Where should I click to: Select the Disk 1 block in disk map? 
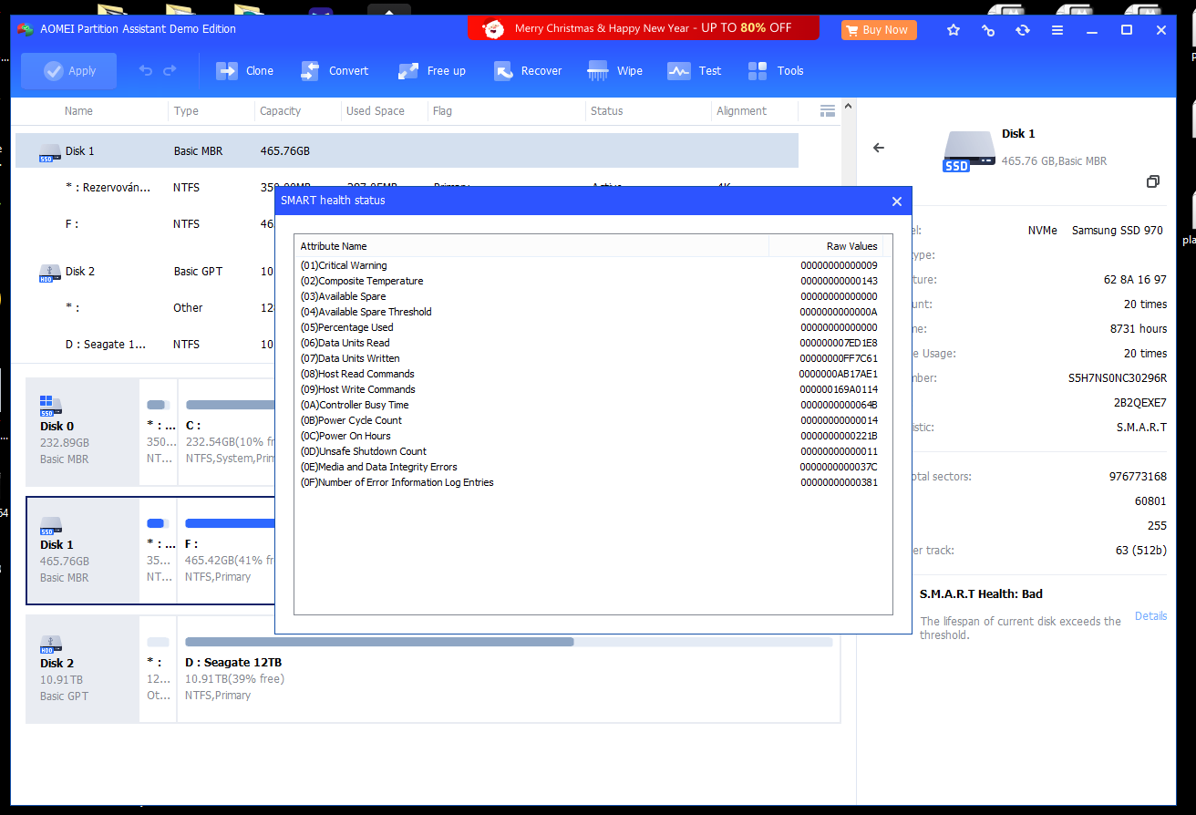[82, 550]
